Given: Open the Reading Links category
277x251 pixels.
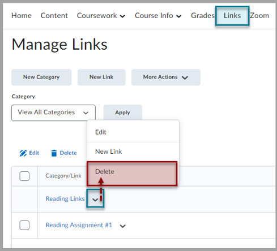Looking at the screenshot, I should [x=65, y=199].
